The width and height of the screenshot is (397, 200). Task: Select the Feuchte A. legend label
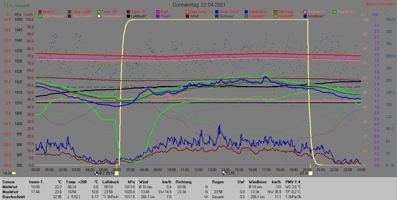[x=346, y=12]
